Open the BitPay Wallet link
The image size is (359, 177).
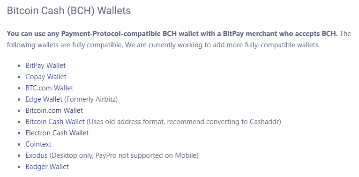click(45, 66)
